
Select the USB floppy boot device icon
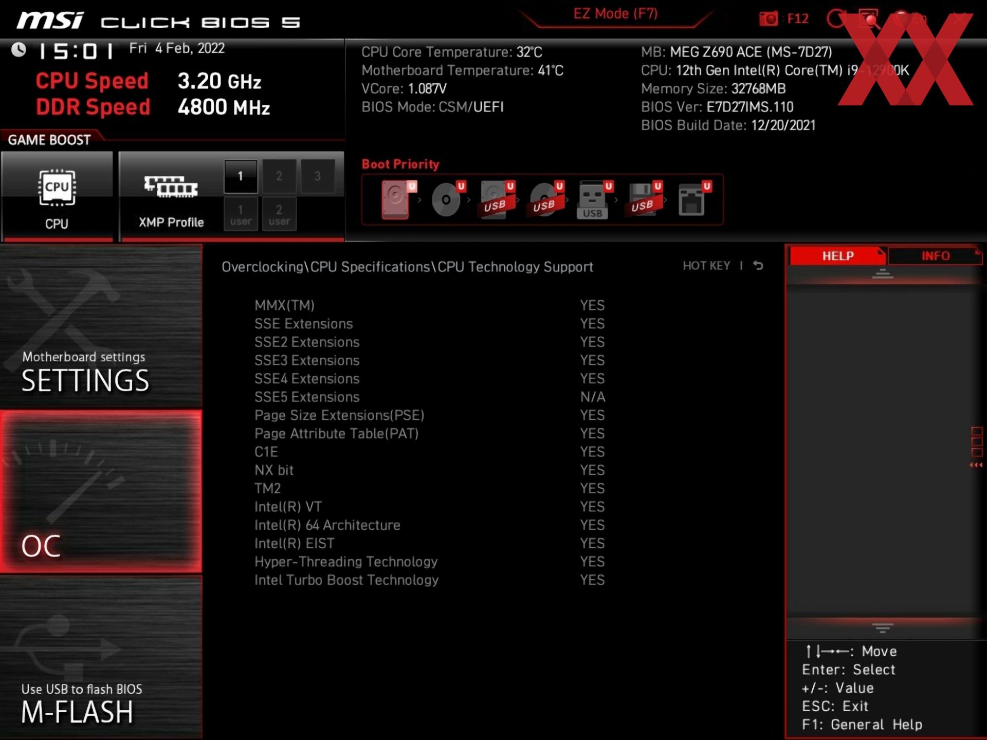(x=644, y=199)
